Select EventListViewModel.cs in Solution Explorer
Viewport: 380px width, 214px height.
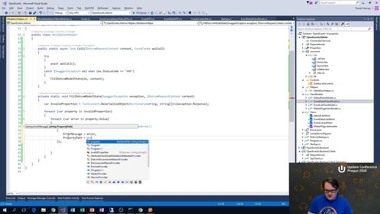click(x=325, y=105)
